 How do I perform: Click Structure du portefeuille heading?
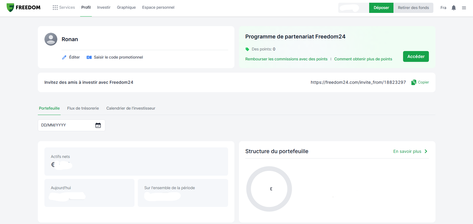pyautogui.click(x=277, y=151)
